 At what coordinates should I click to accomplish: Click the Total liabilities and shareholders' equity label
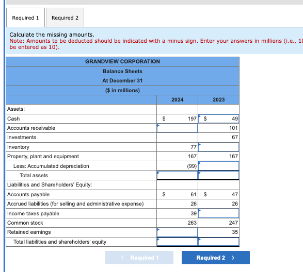[x=60, y=242]
